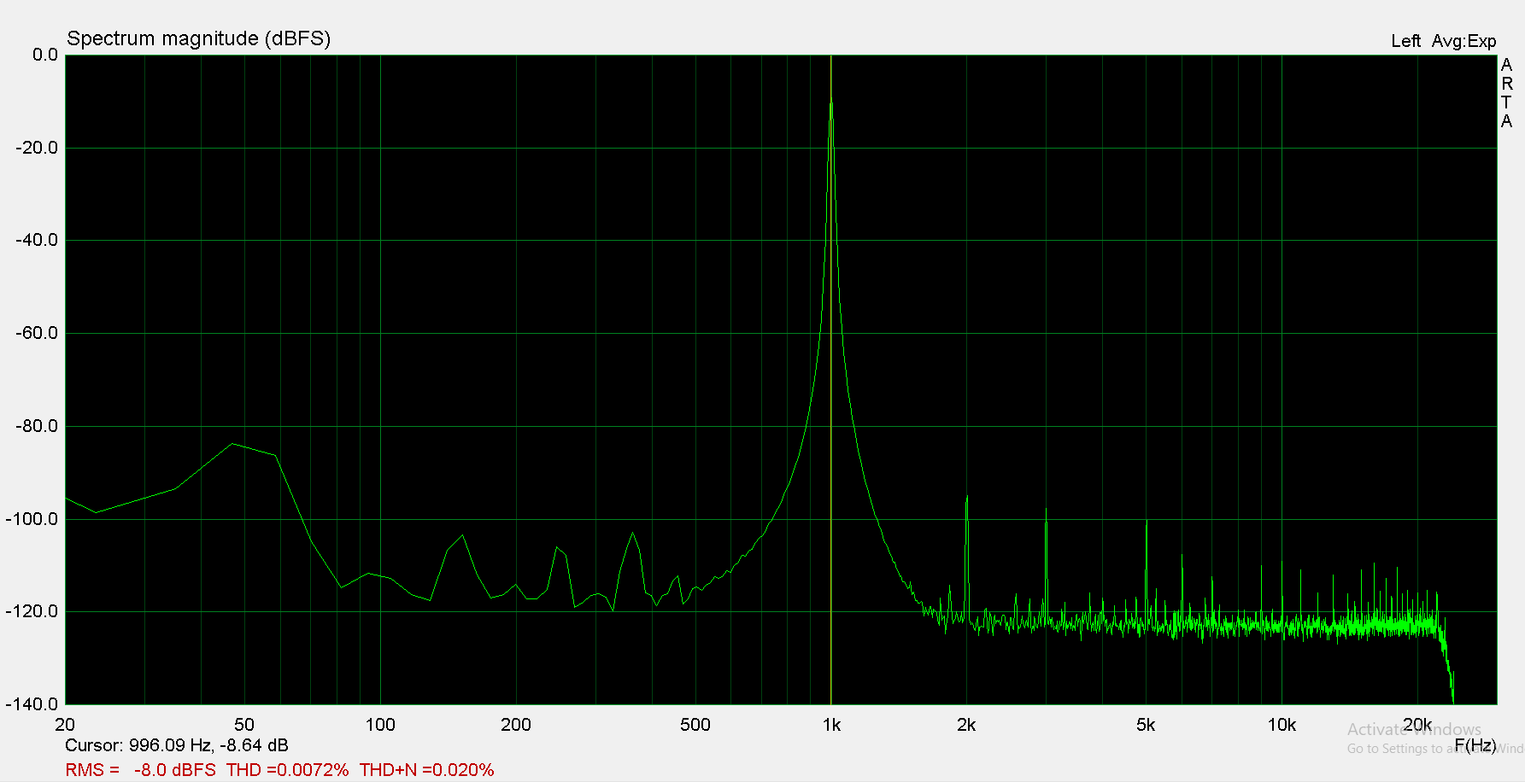Click the '1k' frequency axis label
This screenshot has height=782, width=1525.
(x=831, y=725)
